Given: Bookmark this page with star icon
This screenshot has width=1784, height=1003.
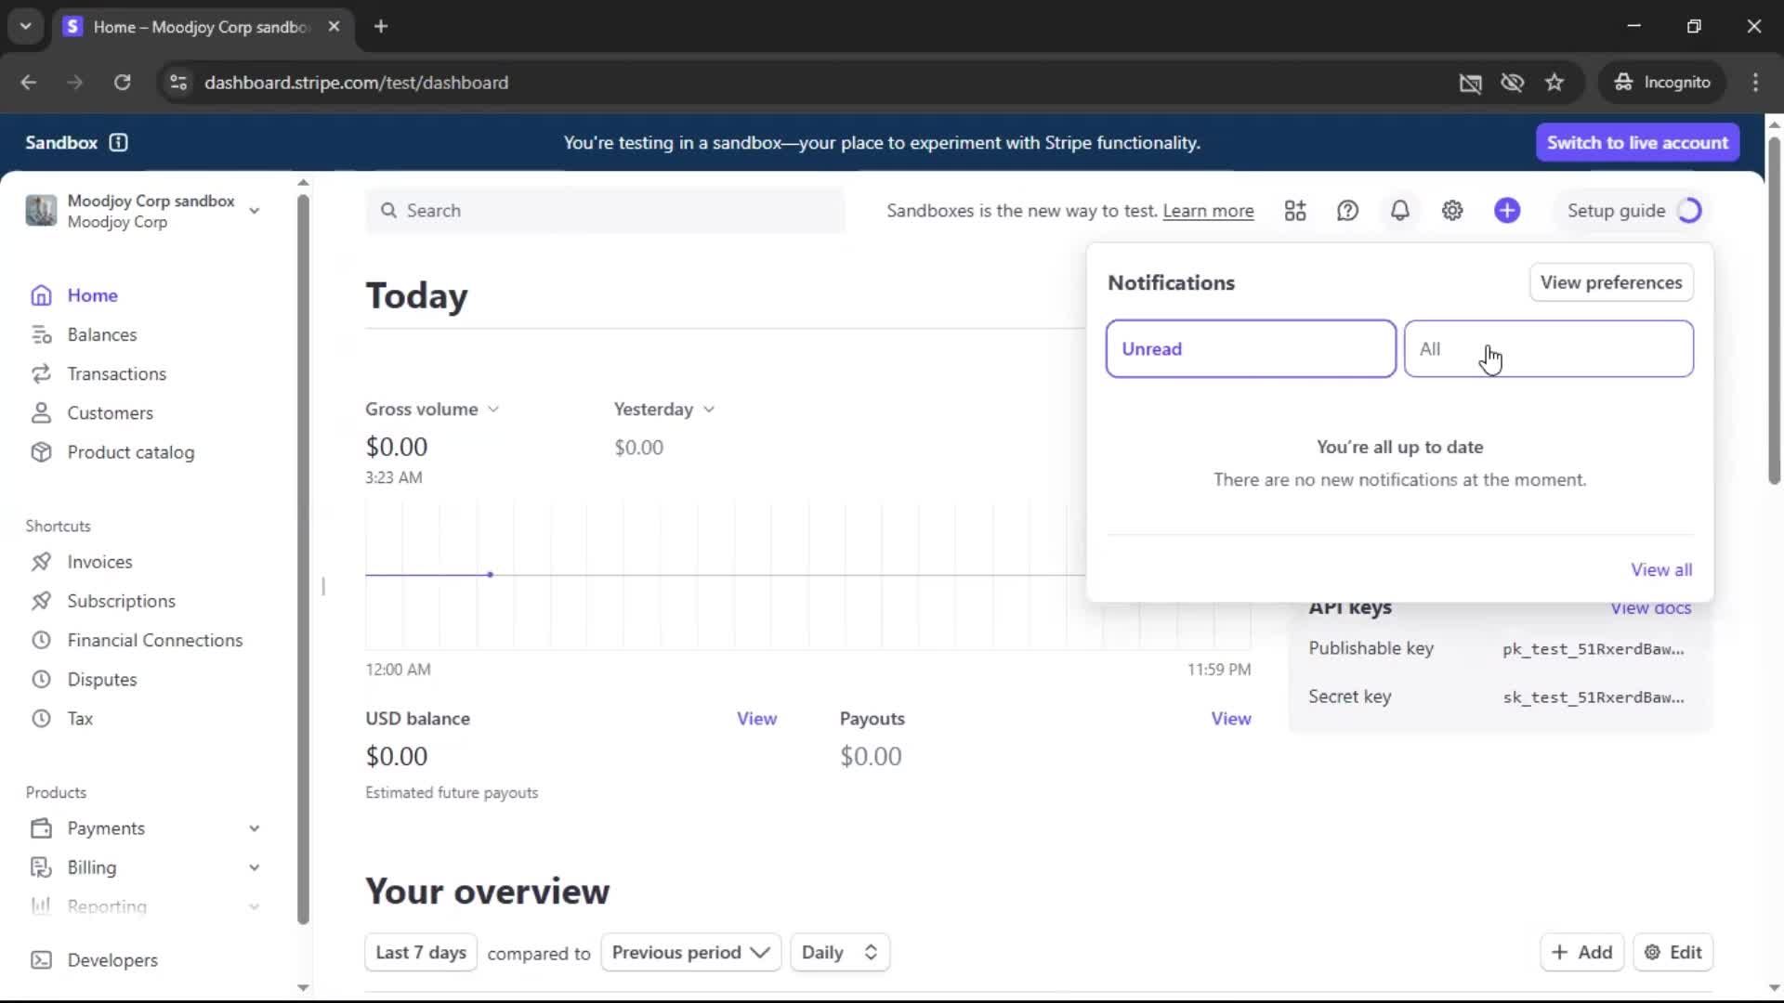Looking at the screenshot, I should [x=1554, y=83].
